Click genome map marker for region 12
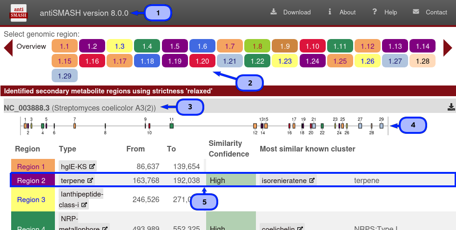 (x=255, y=126)
